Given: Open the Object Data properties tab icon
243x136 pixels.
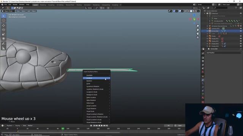Looking at the screenshot, I should click(203, 94).
